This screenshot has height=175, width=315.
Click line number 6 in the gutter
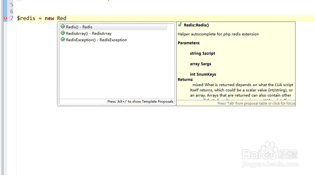pyautogui.click(x=12, y=11)
